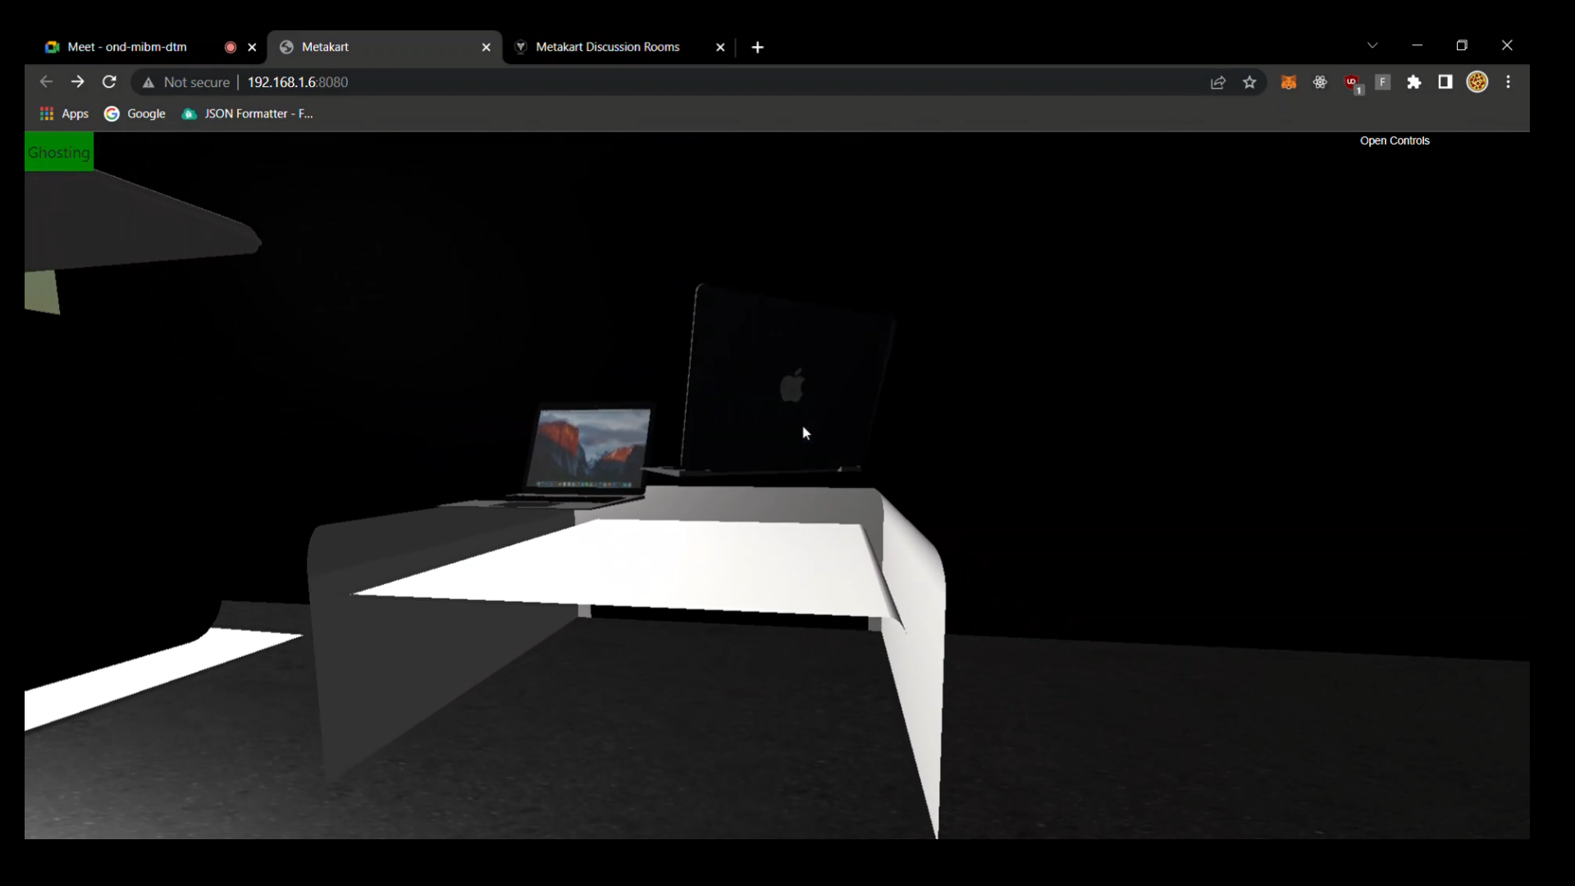Switch to the Meet - ond-mibm-dtm tab

click(x=127, y=47)
